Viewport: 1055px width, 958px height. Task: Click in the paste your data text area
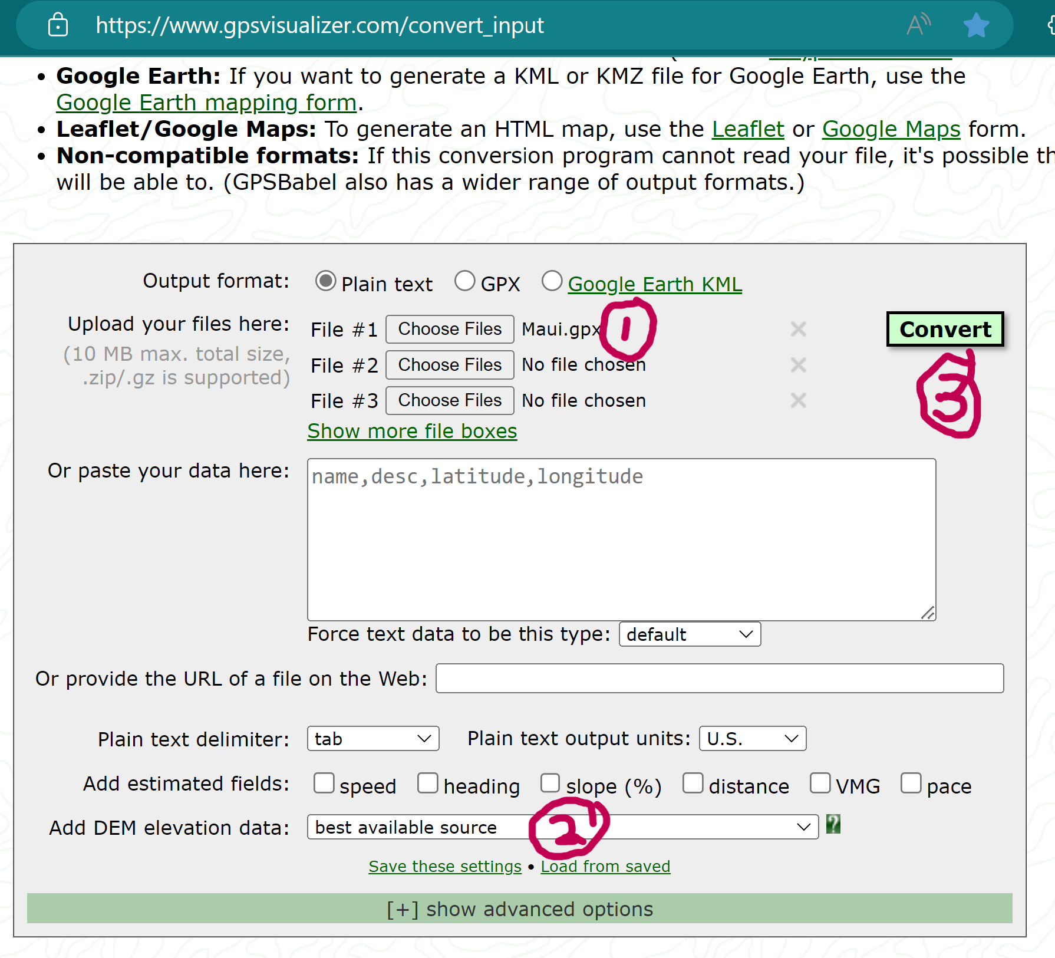tap(621, 539)
